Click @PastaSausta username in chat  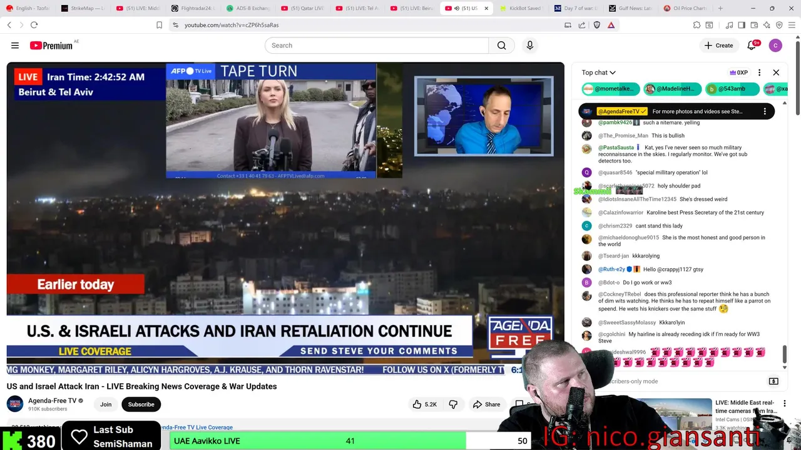[x=616, y=147]
